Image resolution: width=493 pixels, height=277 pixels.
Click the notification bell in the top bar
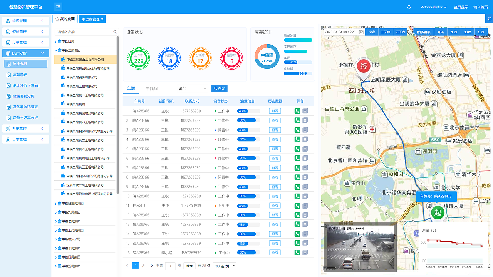click(409, 7)
